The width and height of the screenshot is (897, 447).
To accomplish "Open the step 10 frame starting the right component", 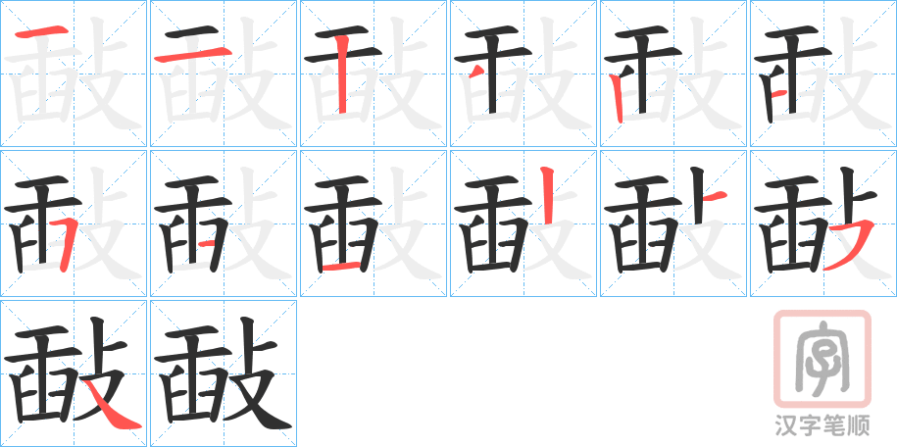I will 523,223.
